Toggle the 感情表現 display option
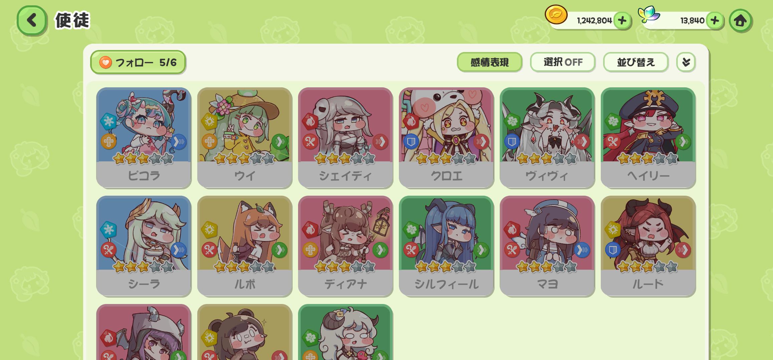 (489, 62)
